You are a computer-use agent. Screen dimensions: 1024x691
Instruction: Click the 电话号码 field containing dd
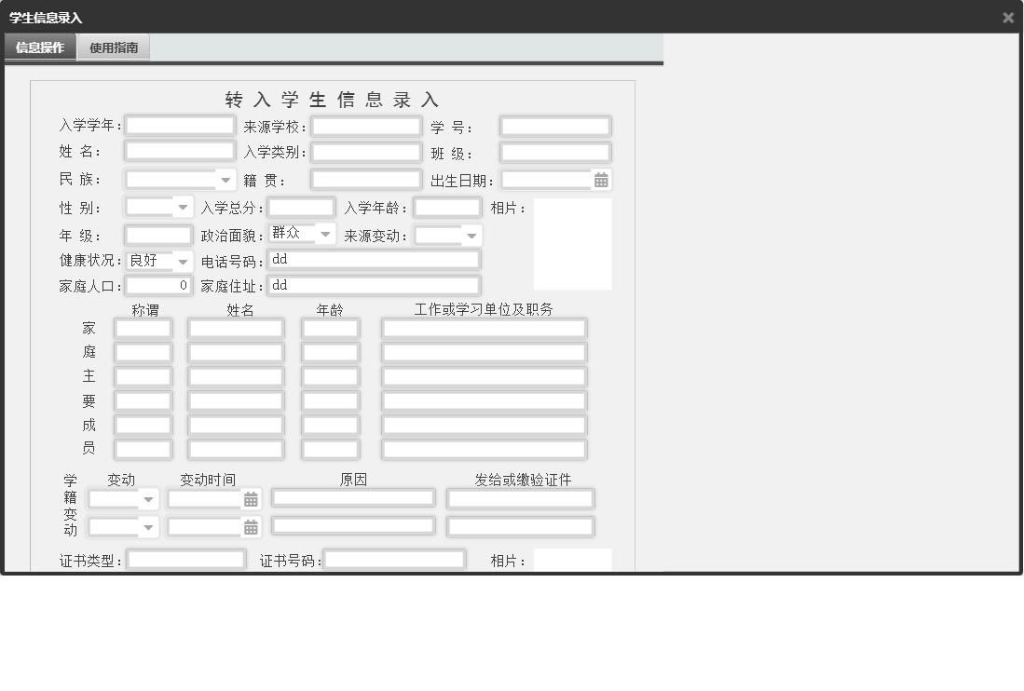coord(375,260)
